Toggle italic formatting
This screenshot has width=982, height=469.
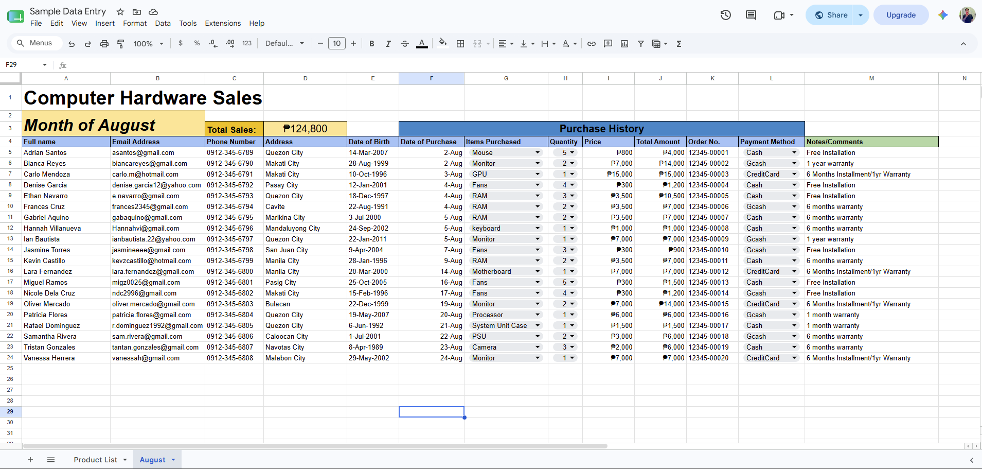pyautogui.click(x=388, y=44)
